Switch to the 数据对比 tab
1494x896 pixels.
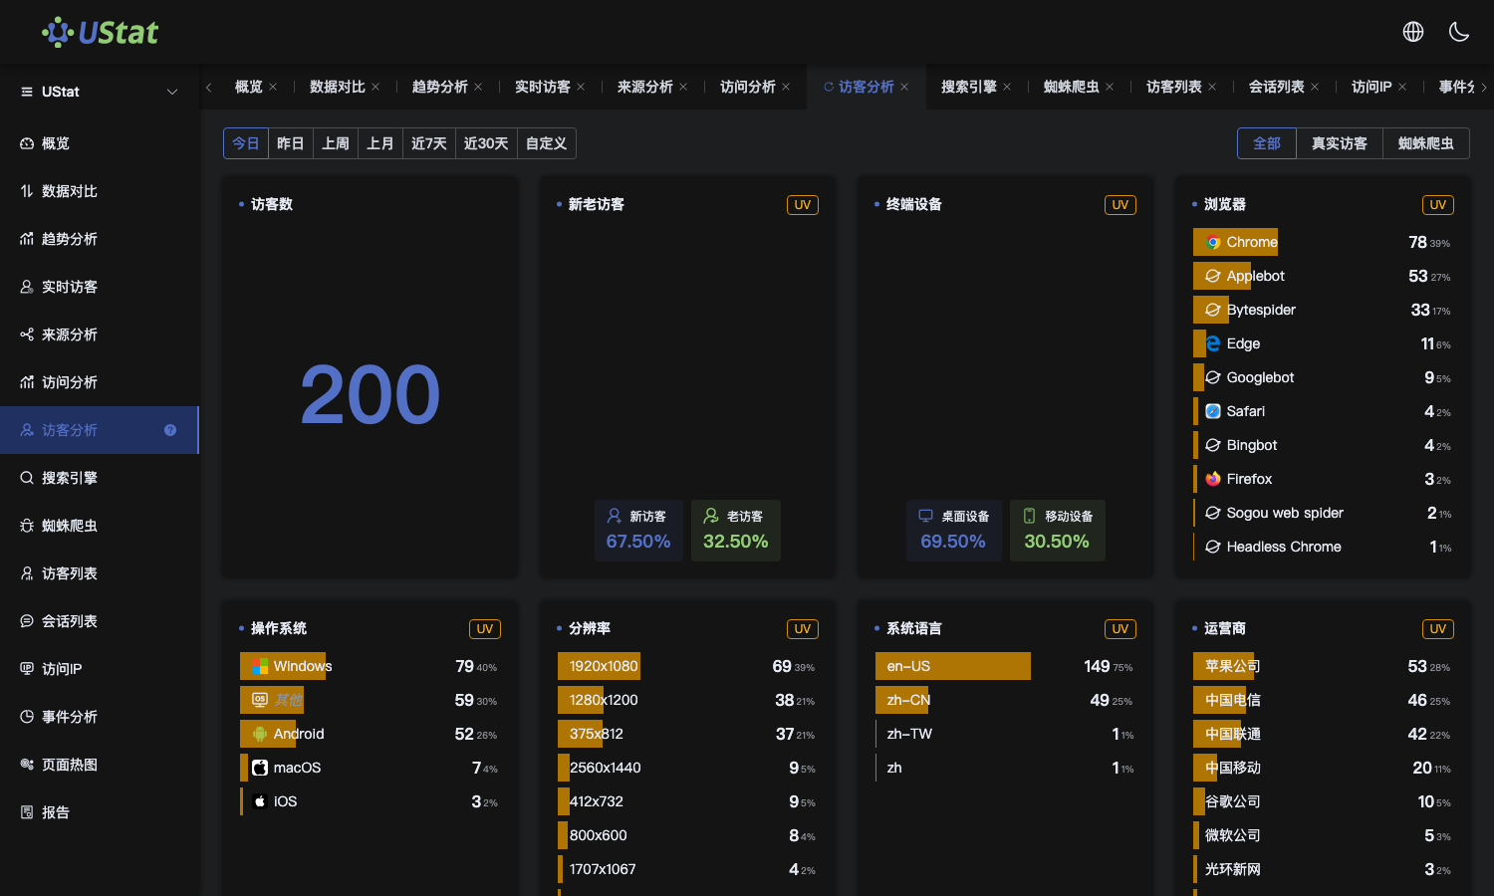point(337,87)
